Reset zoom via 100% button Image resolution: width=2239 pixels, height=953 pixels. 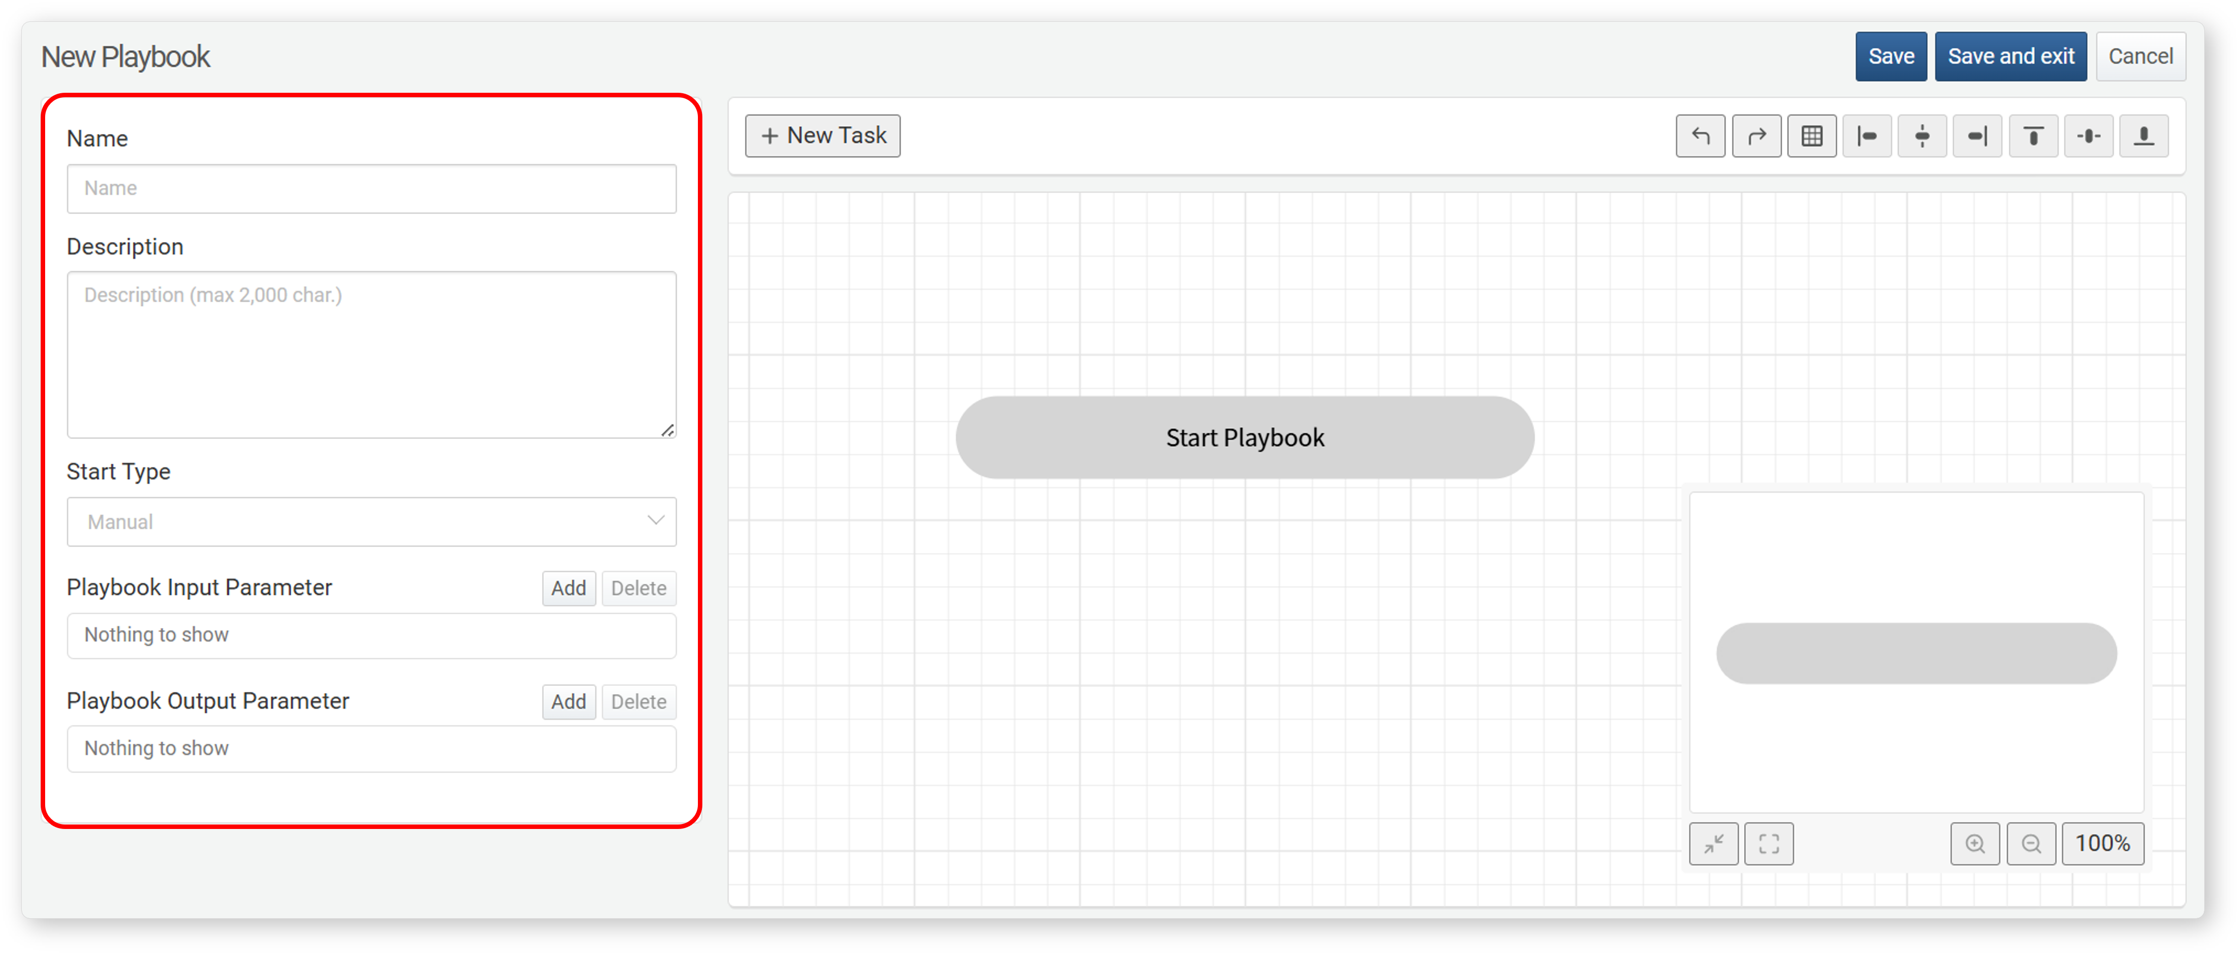(2103, 843)
